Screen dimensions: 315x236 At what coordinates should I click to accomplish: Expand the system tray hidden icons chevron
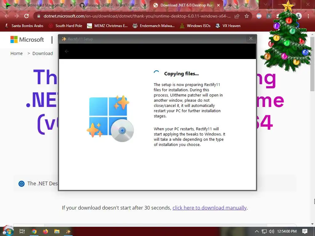pos(257,231)
